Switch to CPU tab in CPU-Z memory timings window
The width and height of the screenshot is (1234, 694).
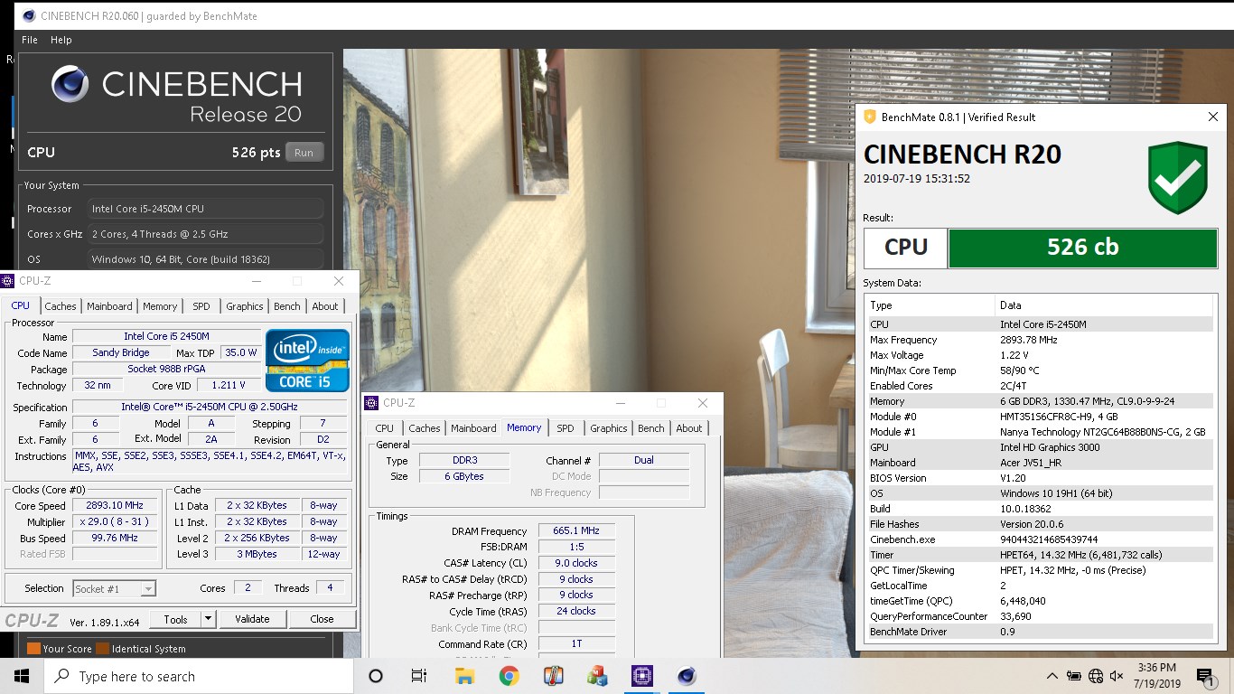(x=385, y=428)
